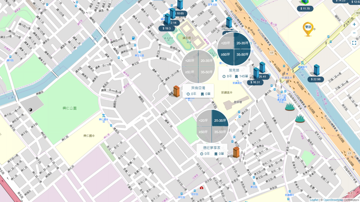Select the orange building beside 英倫亞灣 card
360x202 pixels.
(177, 91)
